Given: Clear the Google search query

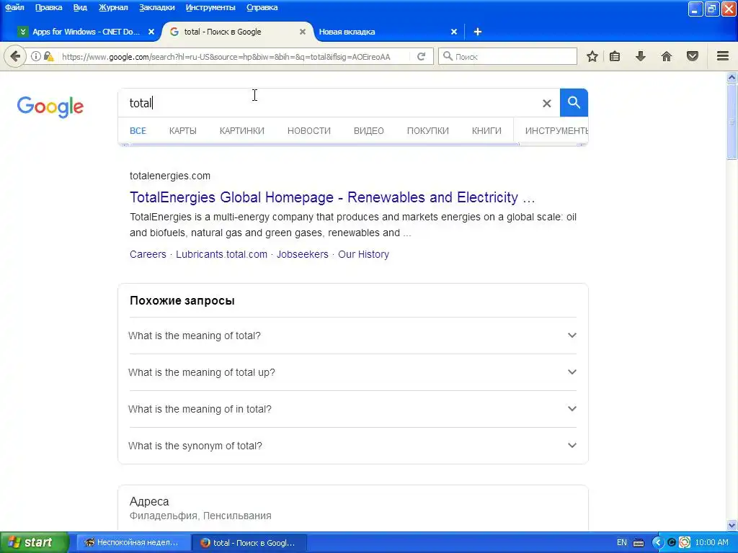Looking at the screenshot, I should click(x=546, y=103).
